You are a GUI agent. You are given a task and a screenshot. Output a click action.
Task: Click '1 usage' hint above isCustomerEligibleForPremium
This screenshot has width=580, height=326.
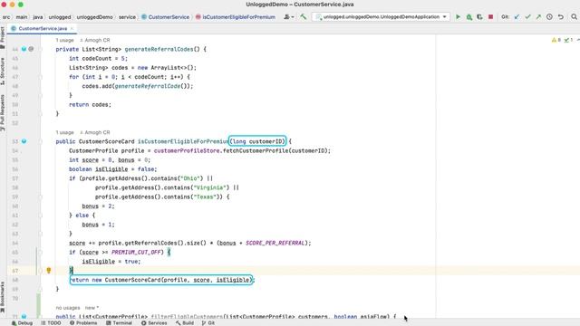pyautogui.click(x=64, y=132)
